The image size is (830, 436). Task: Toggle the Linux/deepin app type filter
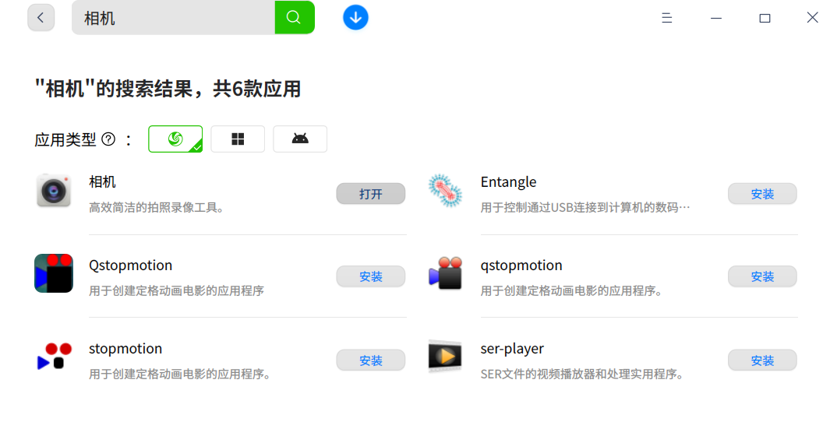coord(175,139)
